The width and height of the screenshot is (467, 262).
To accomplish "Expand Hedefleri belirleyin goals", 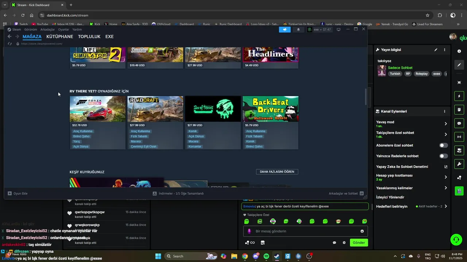I will point(445,206).
